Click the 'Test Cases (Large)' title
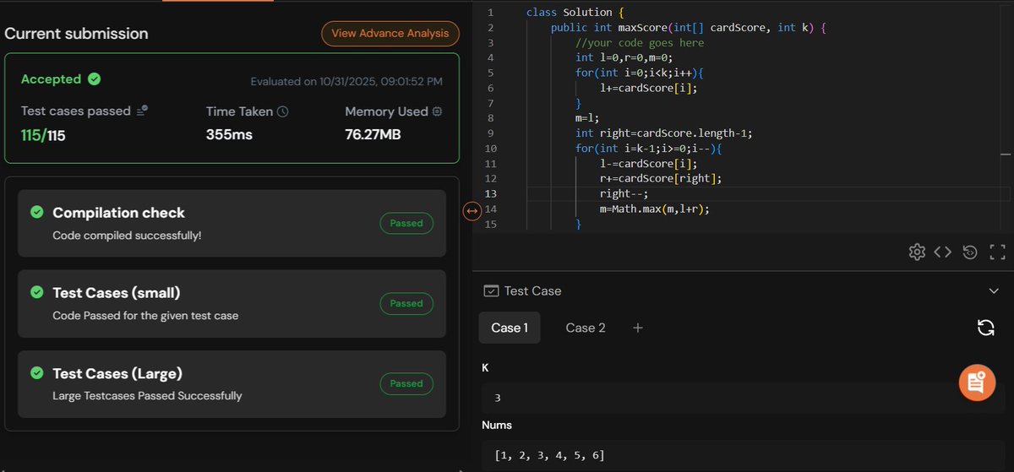This screenshot has height=472, width=1014. [117, 373]
